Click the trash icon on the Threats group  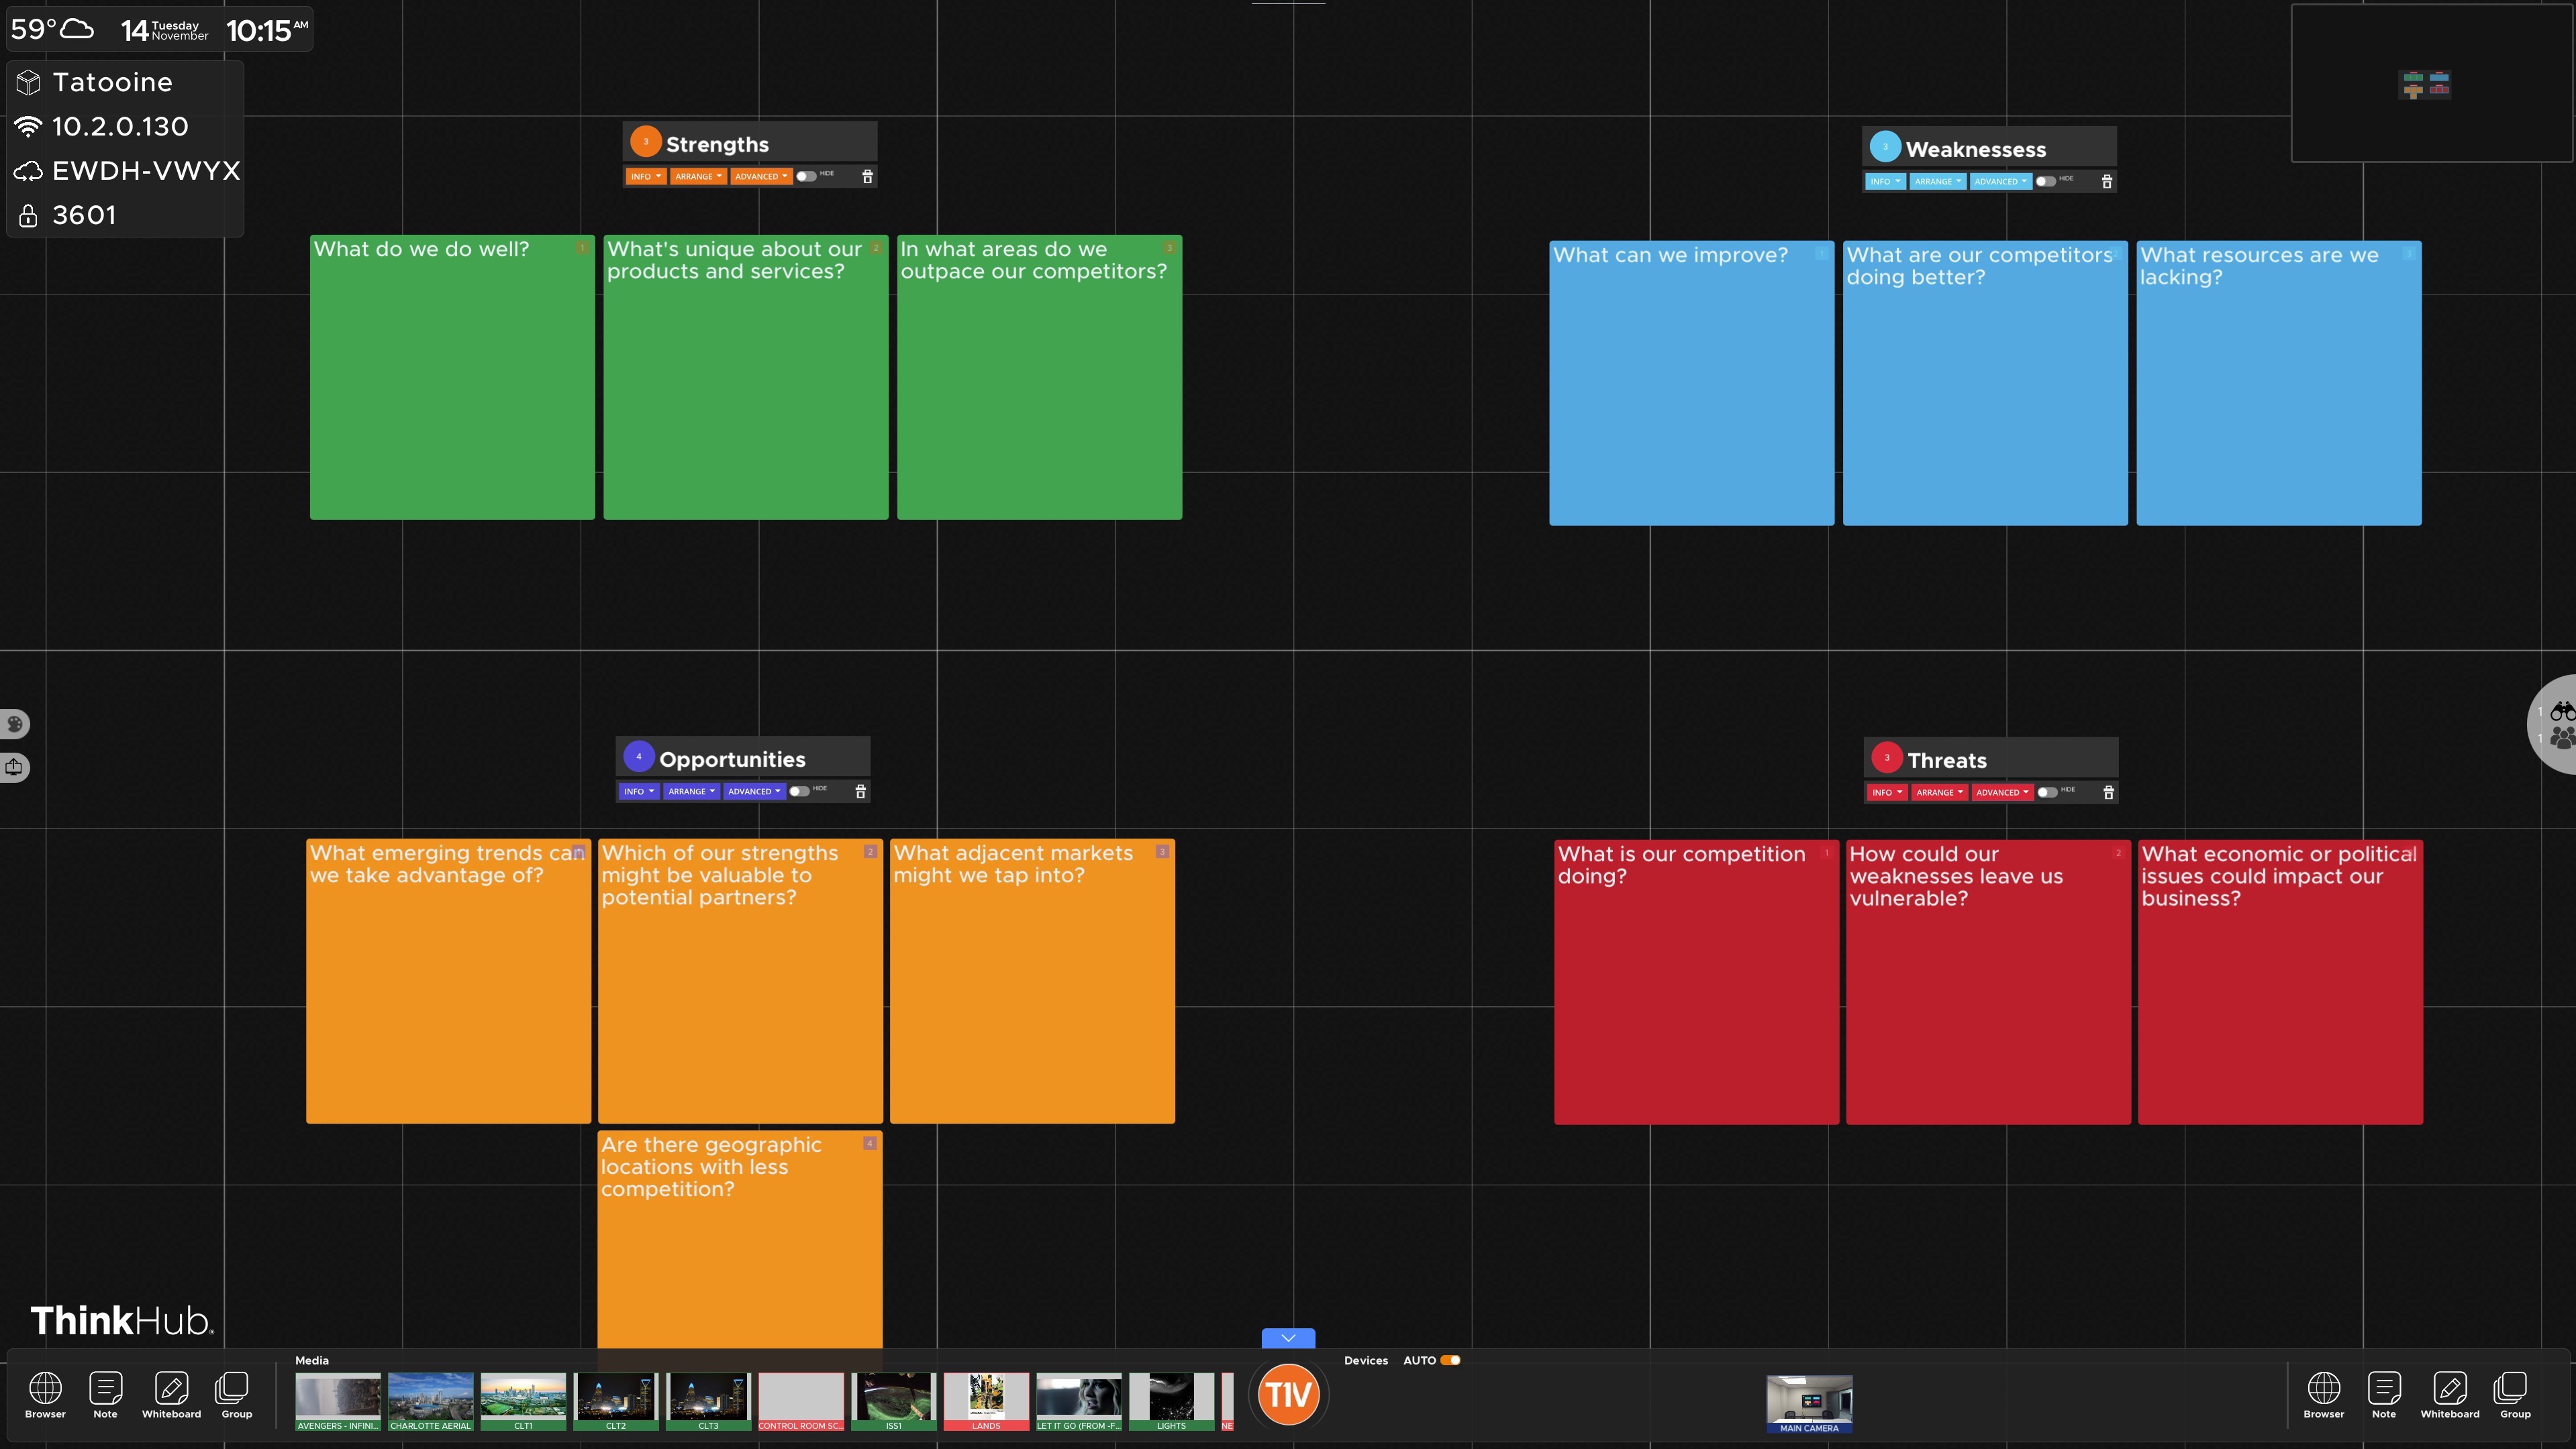2109,792
